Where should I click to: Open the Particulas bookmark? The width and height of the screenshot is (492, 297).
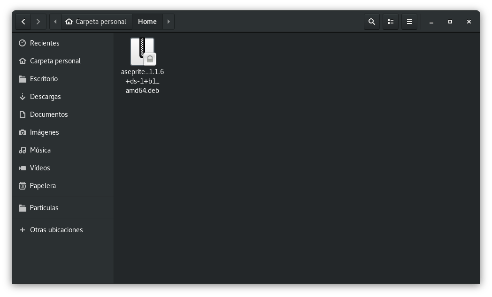(x=63, y=208)
